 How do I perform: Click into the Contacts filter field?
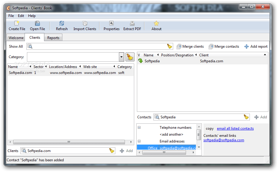[x=201, y=117]
